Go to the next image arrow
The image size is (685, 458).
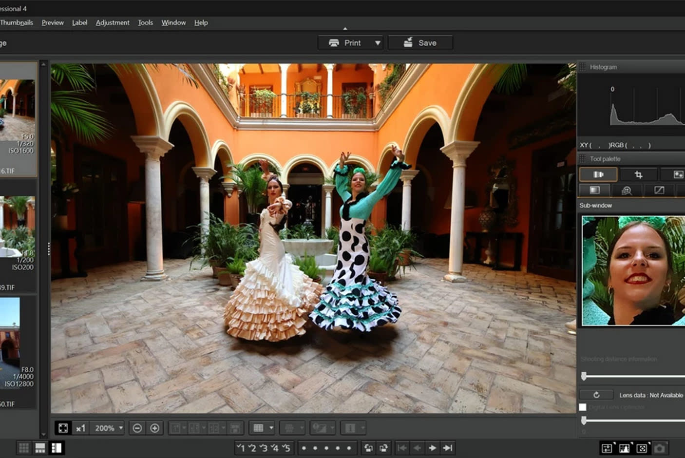432,448
